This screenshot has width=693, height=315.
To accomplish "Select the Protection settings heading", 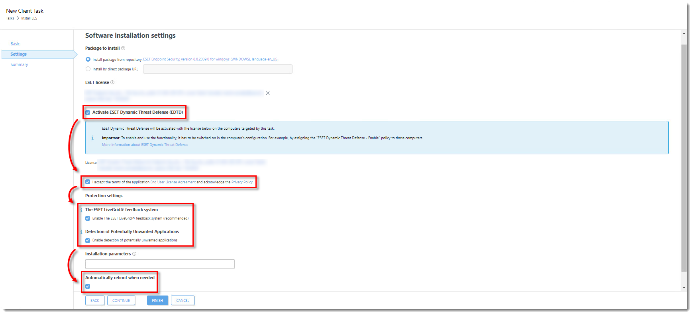I will coord(104,196).
